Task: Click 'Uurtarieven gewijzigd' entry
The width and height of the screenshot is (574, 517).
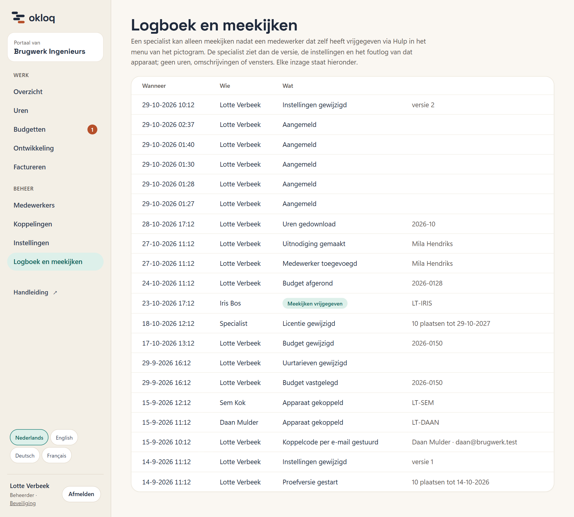Action: [315, 363]
